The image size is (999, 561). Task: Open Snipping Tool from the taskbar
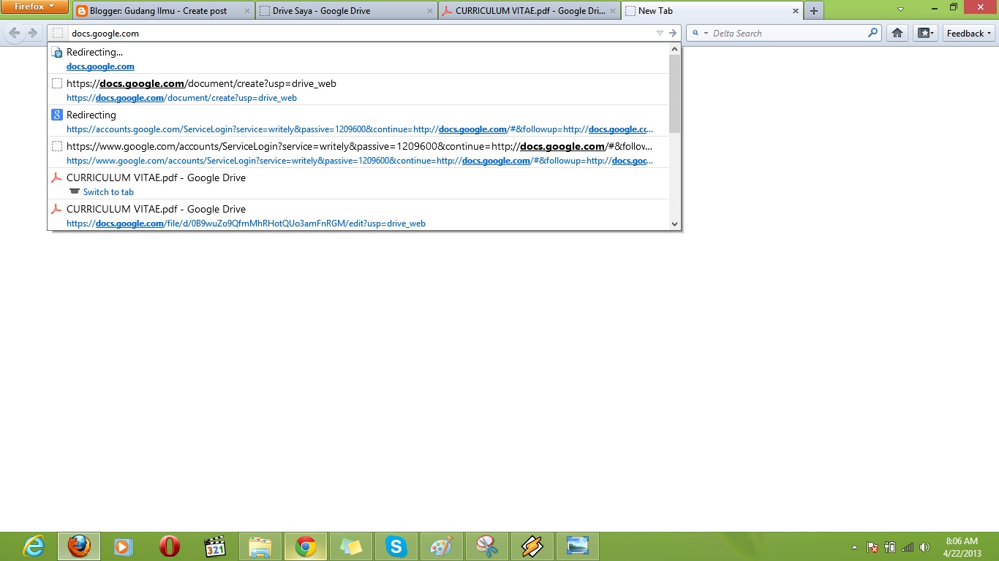[486, 546]
